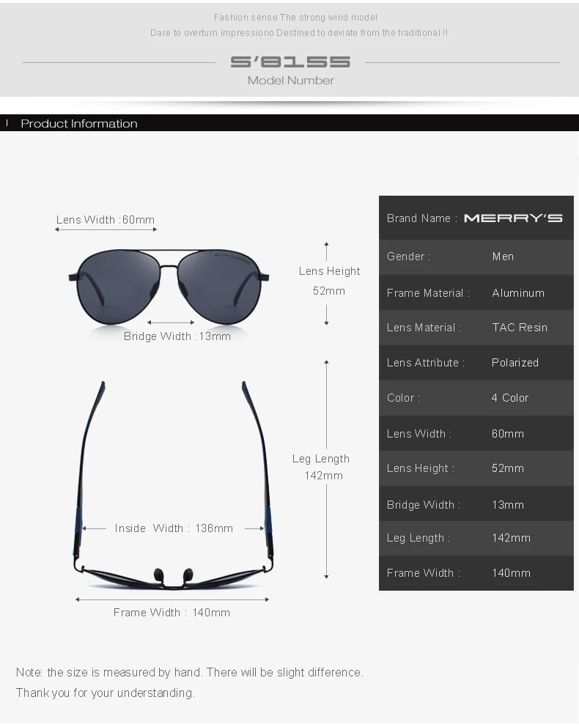Click the 'Polarized' value in the table
579x727 pixels.
coord(515,363)
